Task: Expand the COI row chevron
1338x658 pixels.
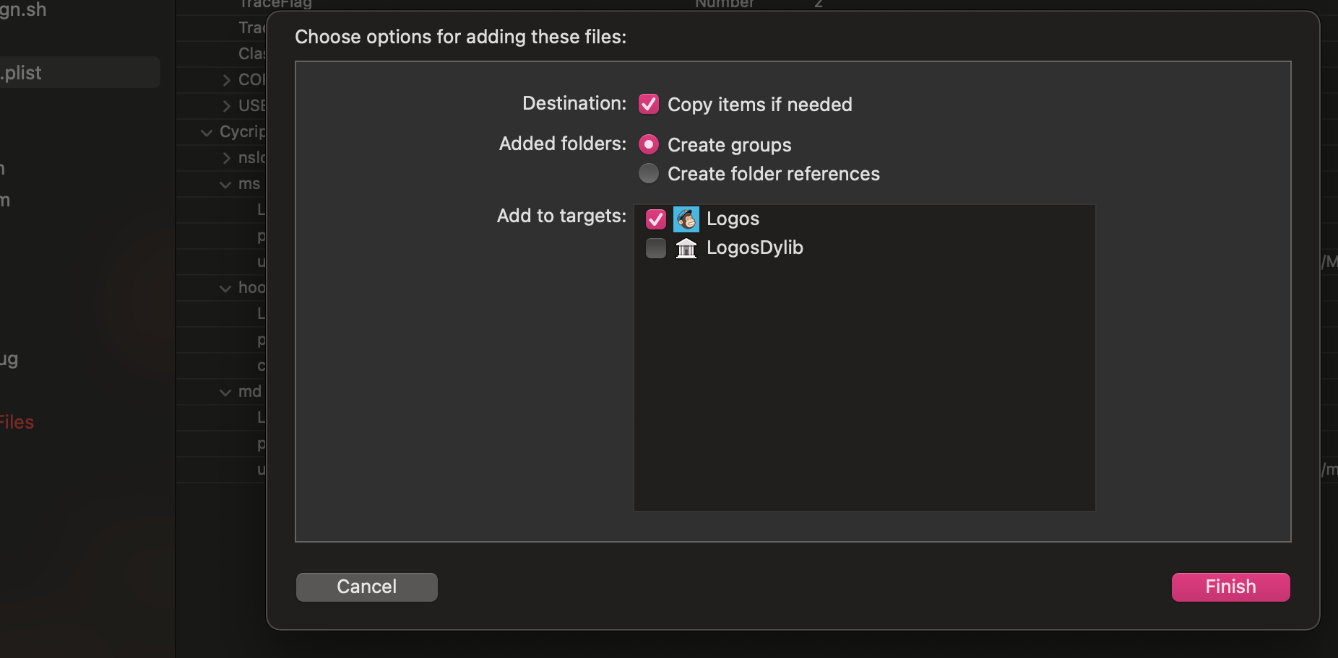Action: [226, 80]
